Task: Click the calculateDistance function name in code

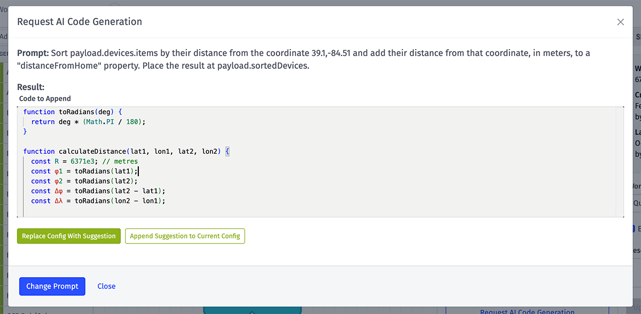Action: point(94,152)
